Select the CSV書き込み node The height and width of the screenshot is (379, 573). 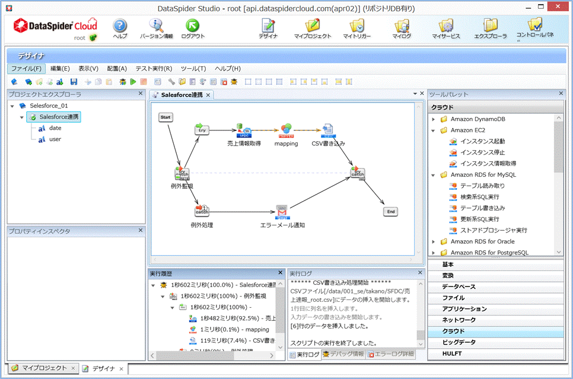coord(328,130)
